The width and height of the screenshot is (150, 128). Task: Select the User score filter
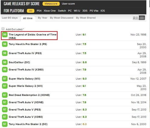point(68,4)
